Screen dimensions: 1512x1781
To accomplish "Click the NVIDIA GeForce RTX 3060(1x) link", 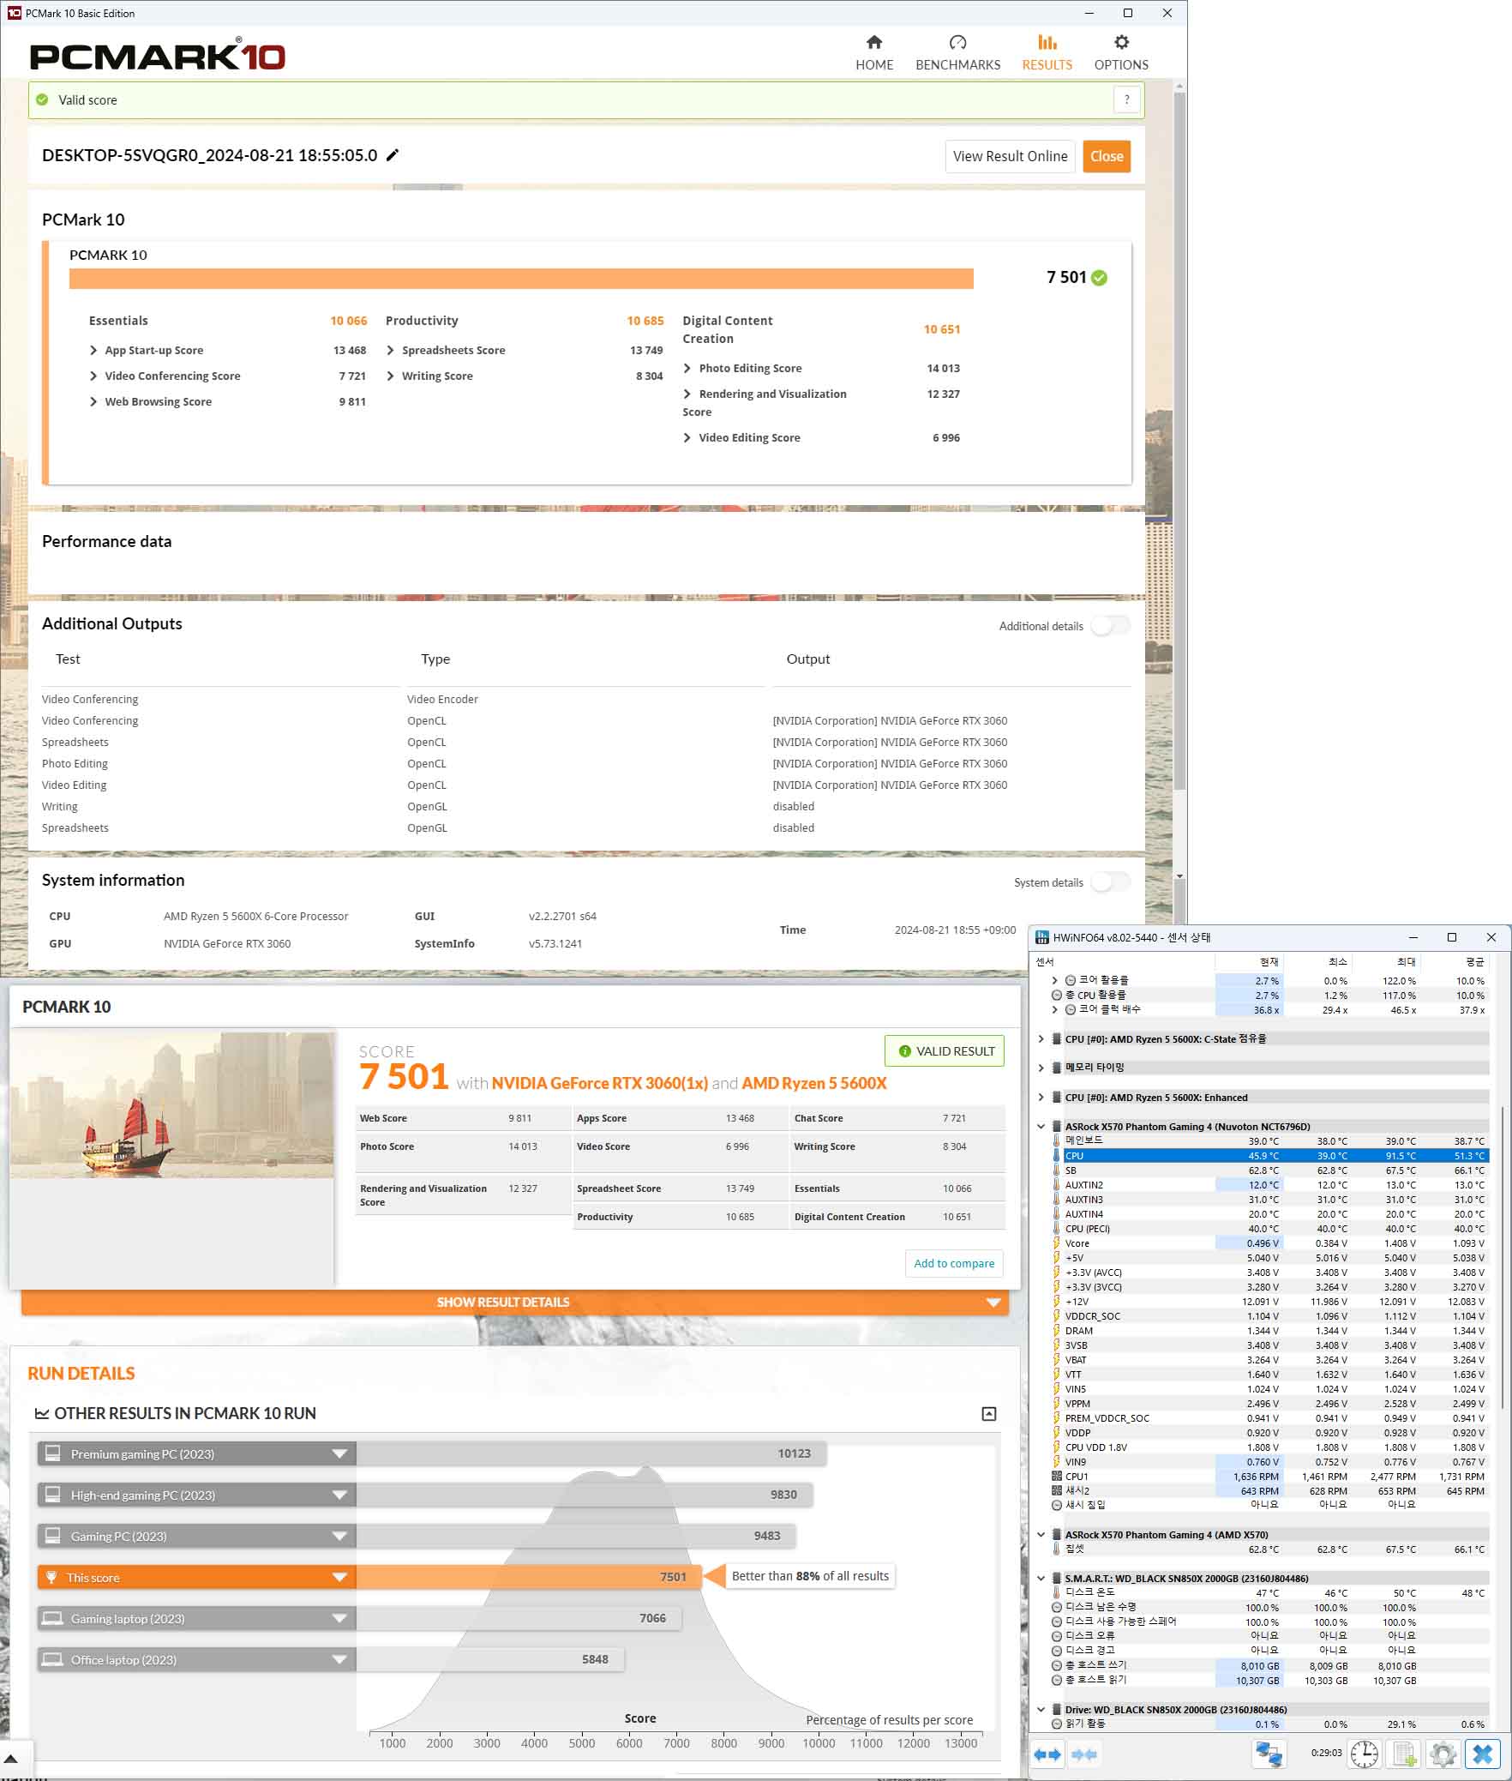I will click(x=600, y=1083).
